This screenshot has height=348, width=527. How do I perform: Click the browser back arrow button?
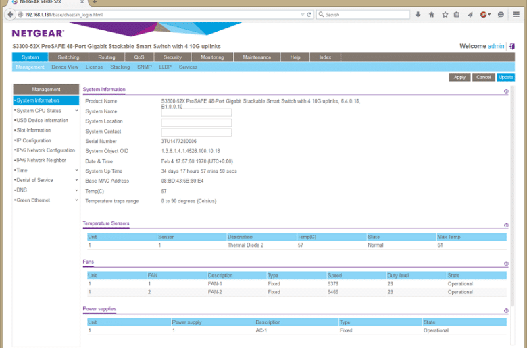point(10,14)
